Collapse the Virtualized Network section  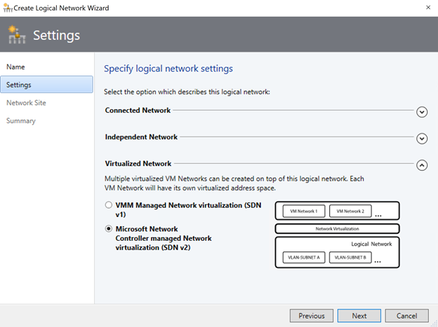pos(422,165)
